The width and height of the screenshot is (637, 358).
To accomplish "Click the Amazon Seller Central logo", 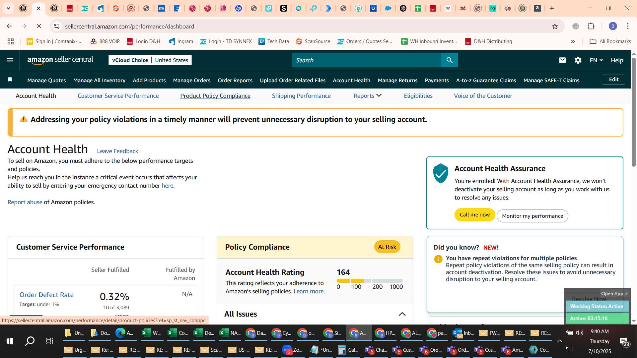I will coord(60,60).
